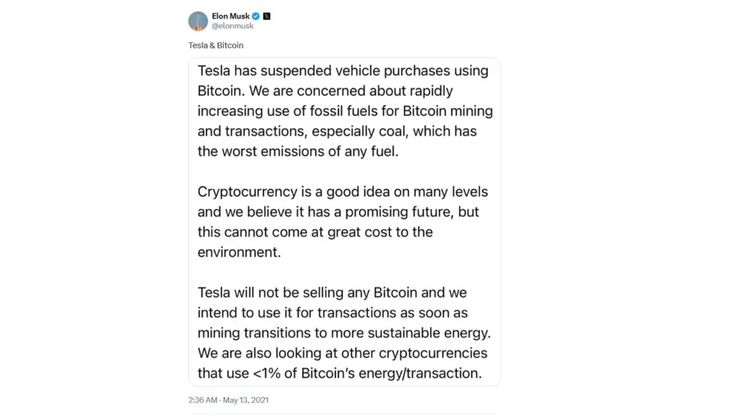This screenshot has width=744, height=418.
Task: Click the '<1%' text in last line
Action: point(267,374)
